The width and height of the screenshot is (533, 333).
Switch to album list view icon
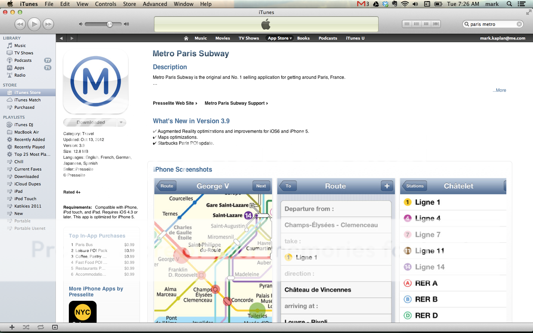click(x=416, y=24)
